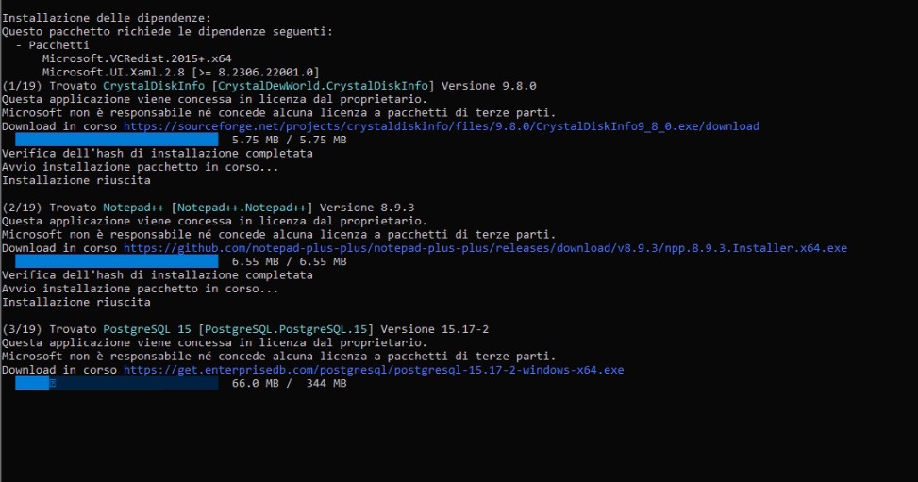Click the '66.0 MB / 344 MB' download size

(x=289, y=384)
